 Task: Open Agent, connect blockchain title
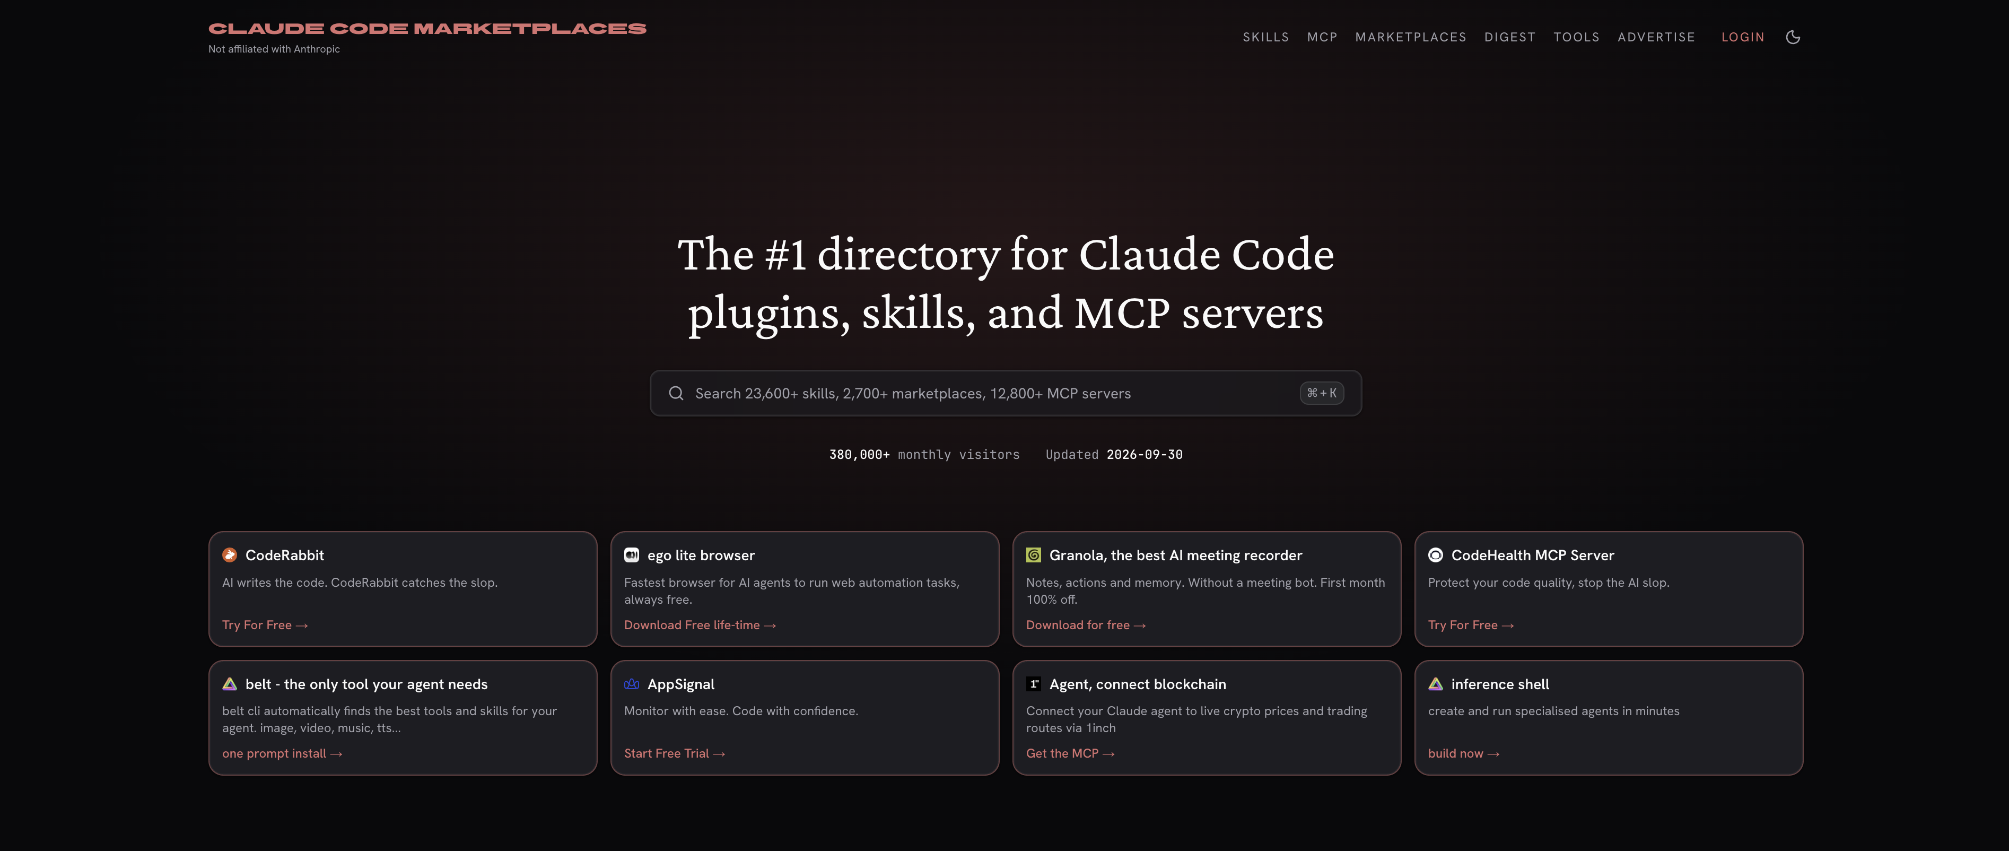1138,684
